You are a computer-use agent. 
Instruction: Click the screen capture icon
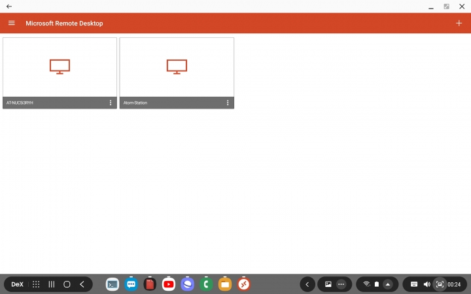[440, 284]
